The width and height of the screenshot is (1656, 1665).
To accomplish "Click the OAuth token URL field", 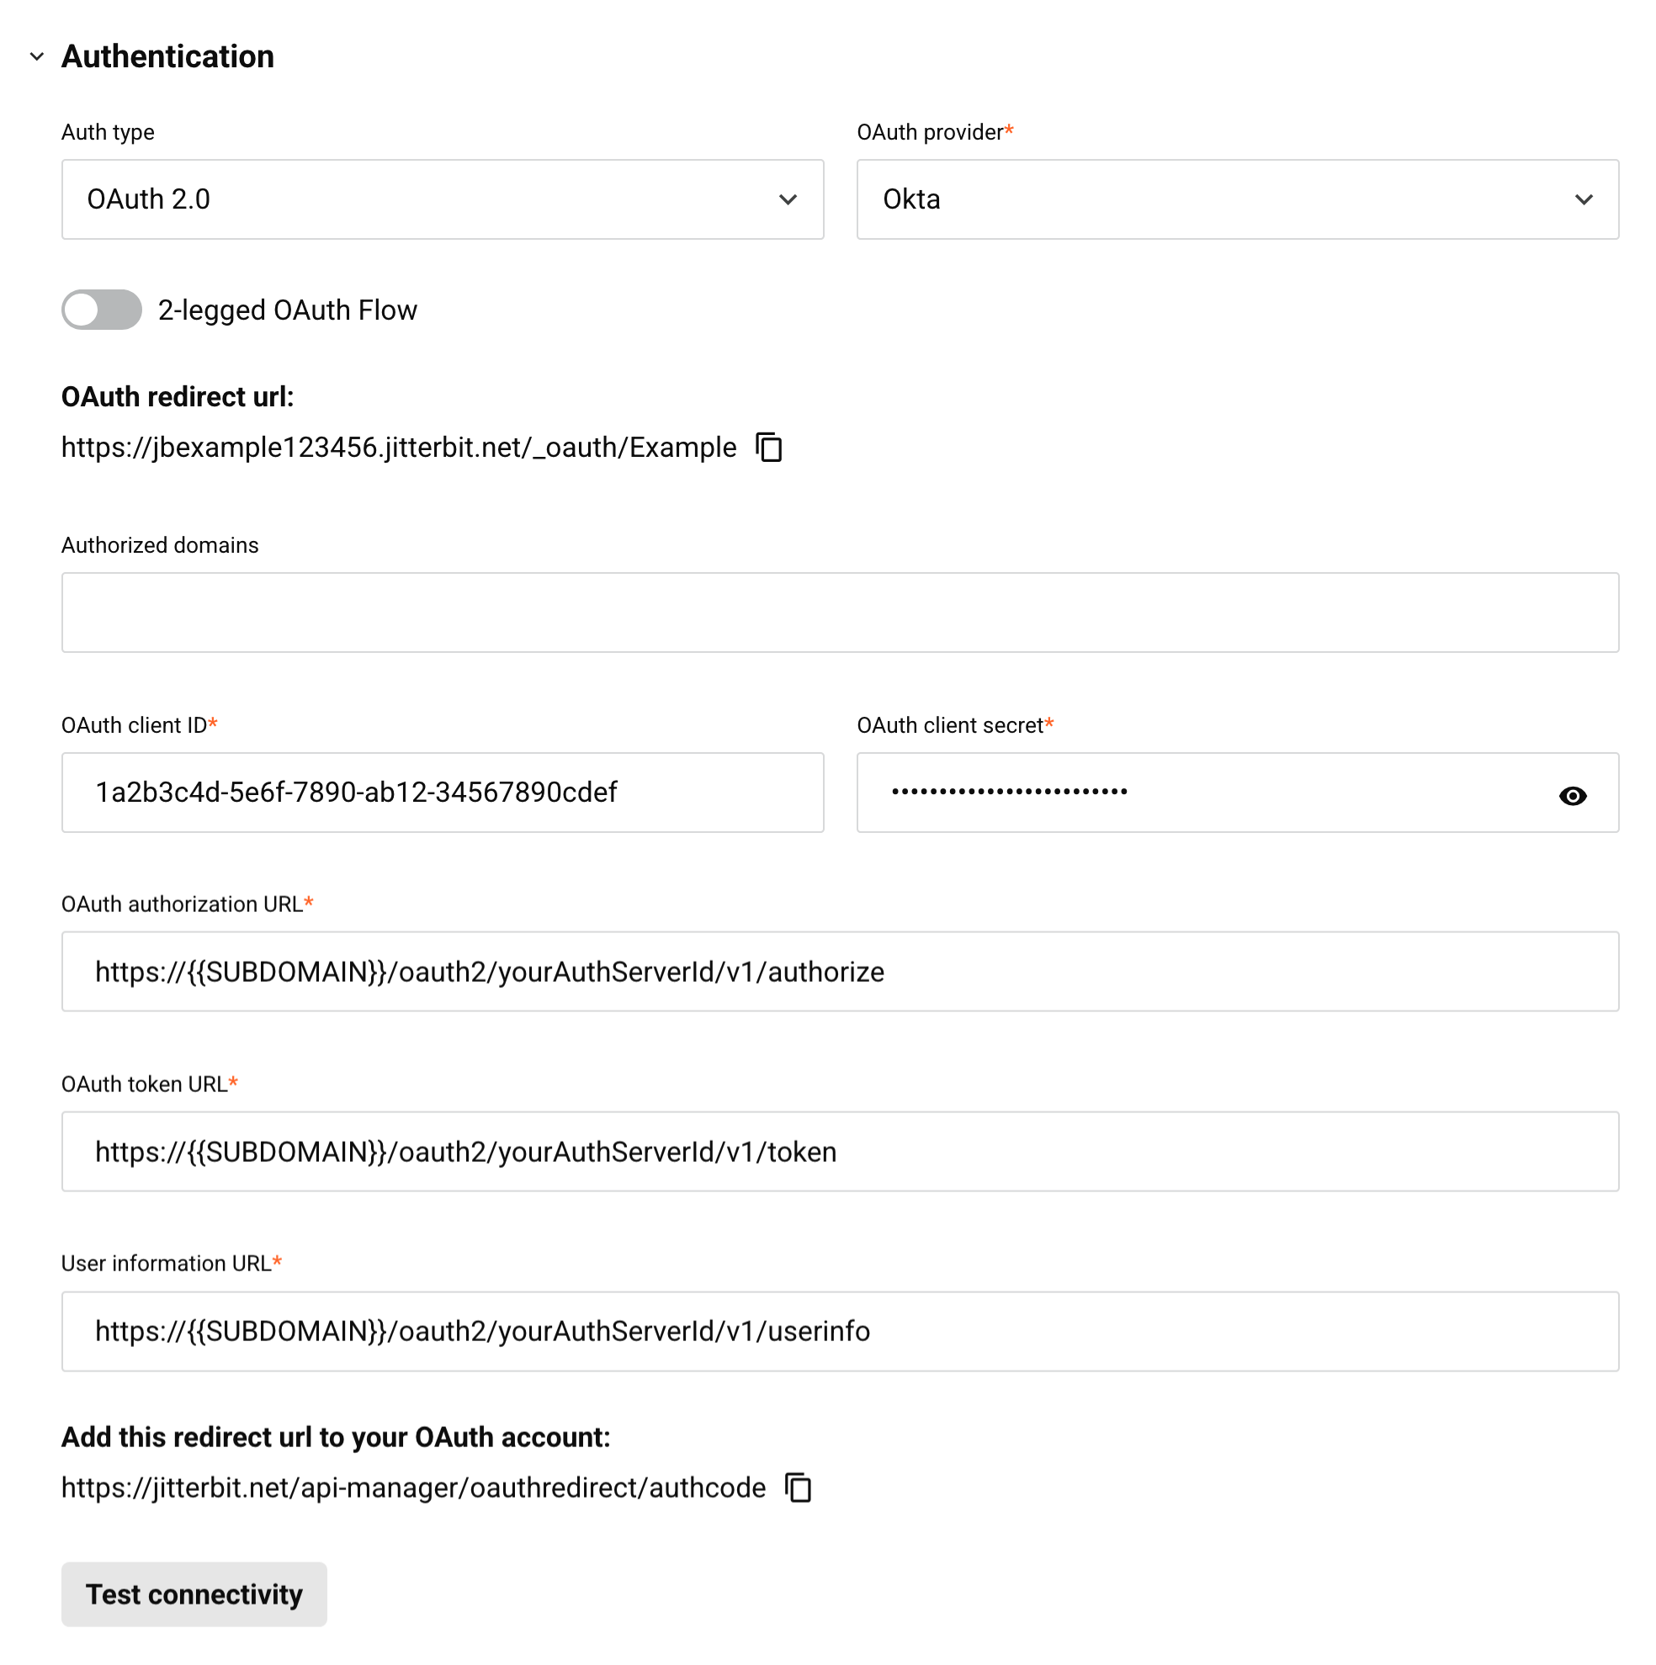I will pos(840,1152).
